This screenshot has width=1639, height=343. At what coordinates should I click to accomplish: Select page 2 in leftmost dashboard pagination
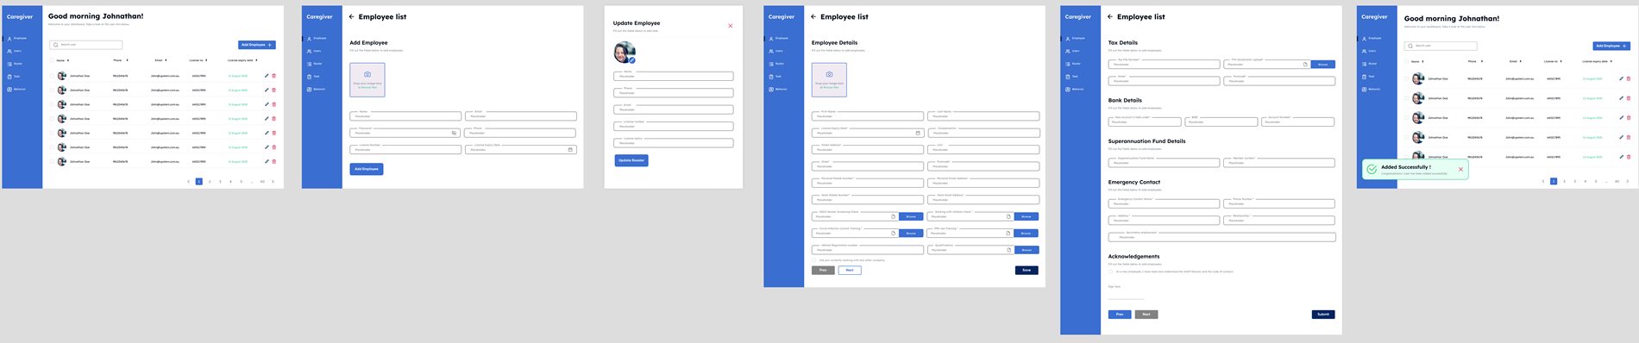pyautogui.click(x=210, y=182)
